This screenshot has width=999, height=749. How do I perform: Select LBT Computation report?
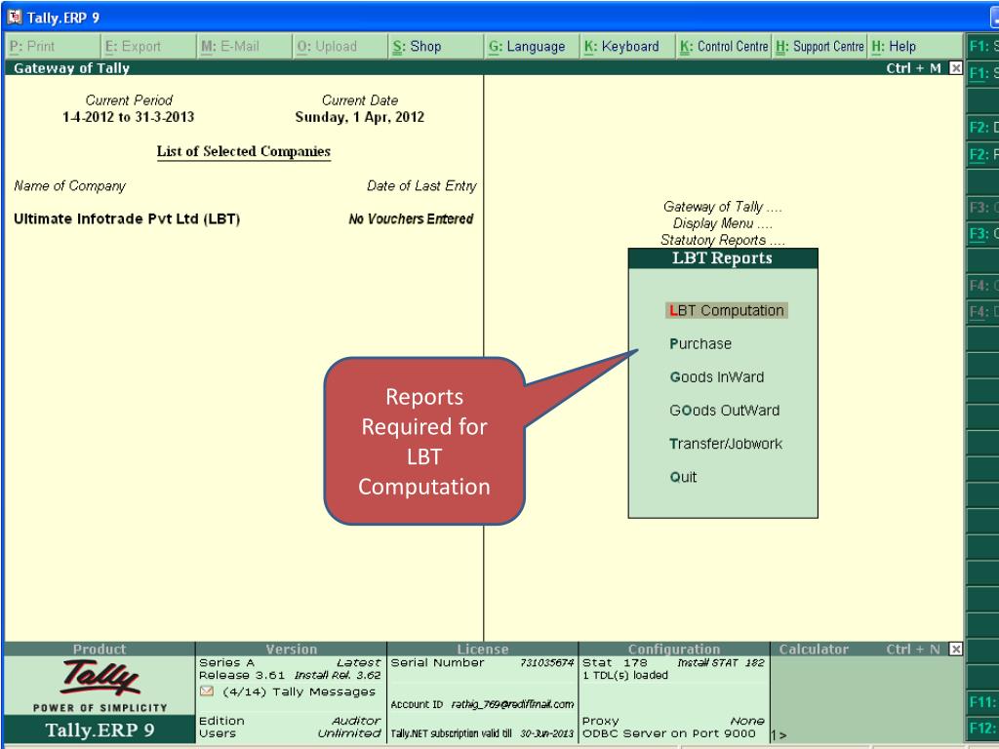click(726, 311)
